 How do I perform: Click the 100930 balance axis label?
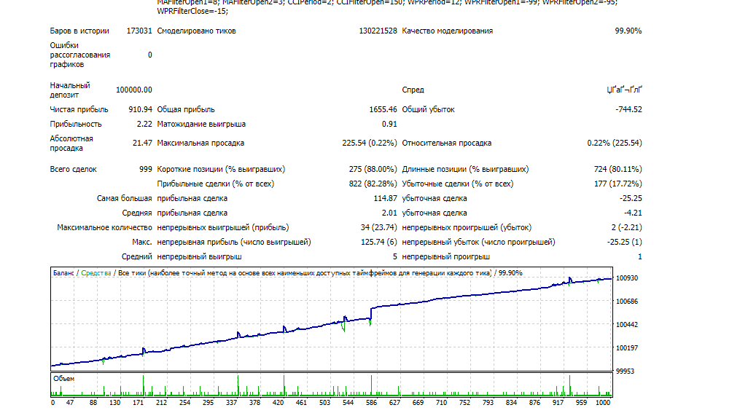point(627,278)
